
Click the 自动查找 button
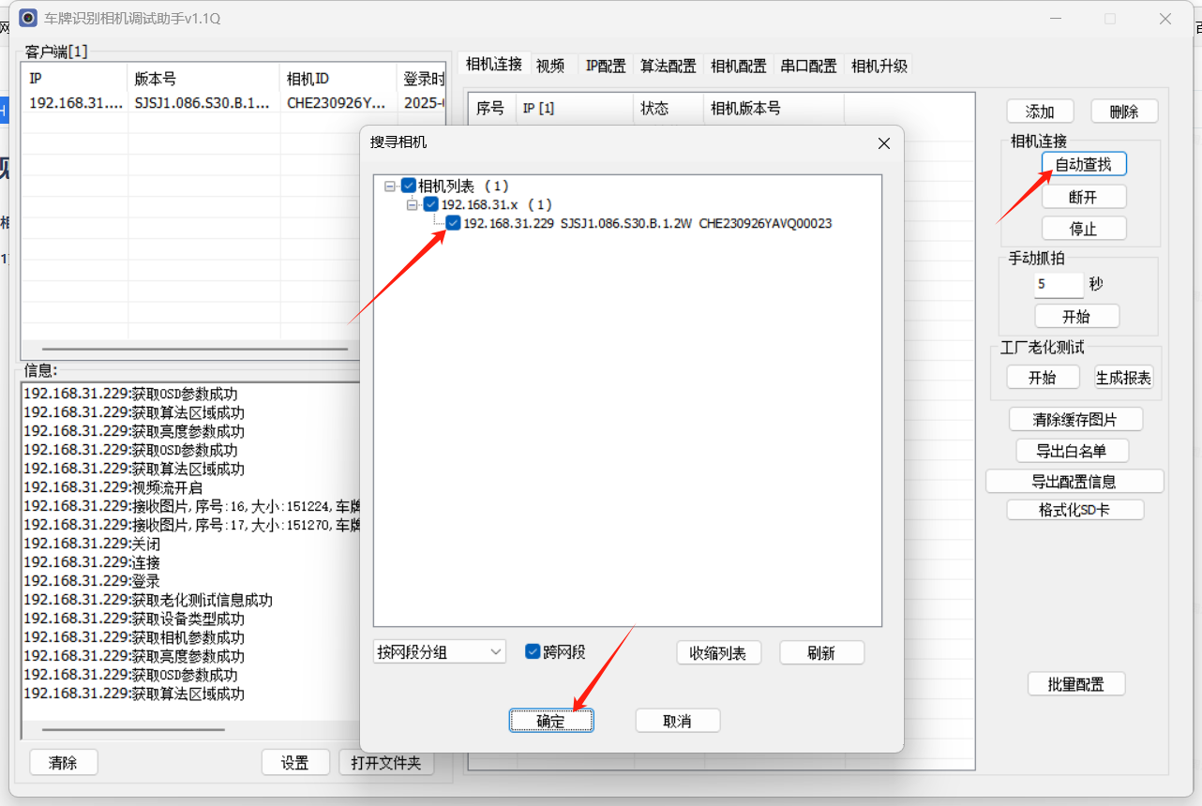[1084, 164]
